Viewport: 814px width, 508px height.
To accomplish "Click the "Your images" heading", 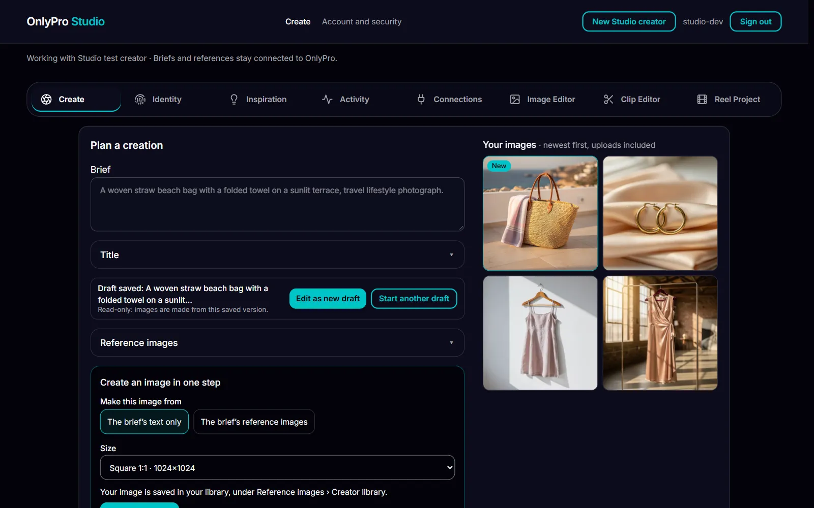I will click(x=509, y=145).
